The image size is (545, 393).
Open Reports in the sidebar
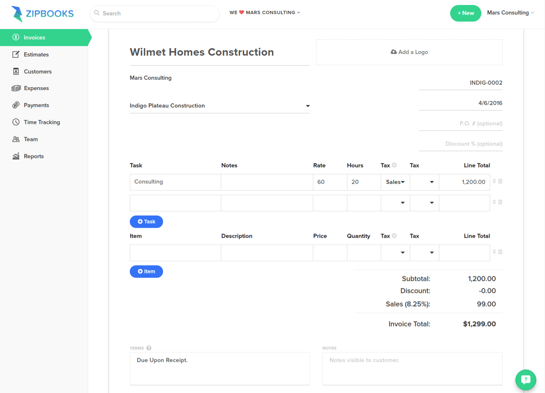point(44,156)
